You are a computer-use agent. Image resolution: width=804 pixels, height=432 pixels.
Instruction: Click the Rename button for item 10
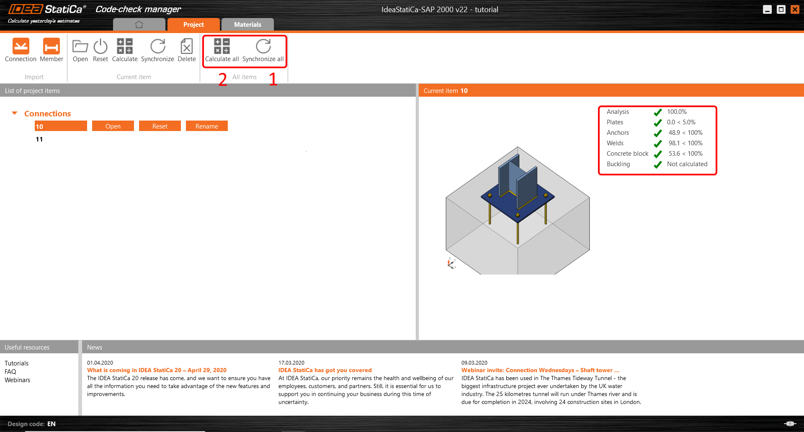tap(207, 126)
